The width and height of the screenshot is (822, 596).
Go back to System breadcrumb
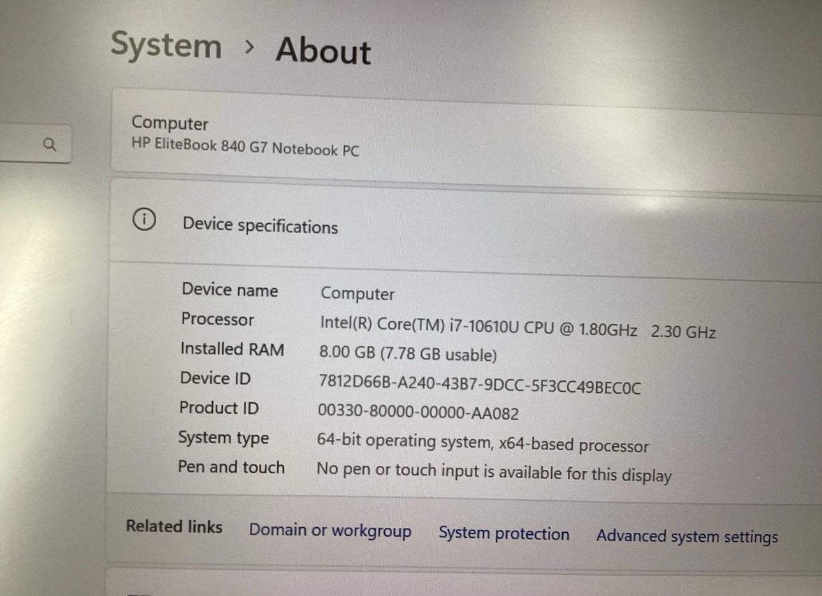pos(166,46)
